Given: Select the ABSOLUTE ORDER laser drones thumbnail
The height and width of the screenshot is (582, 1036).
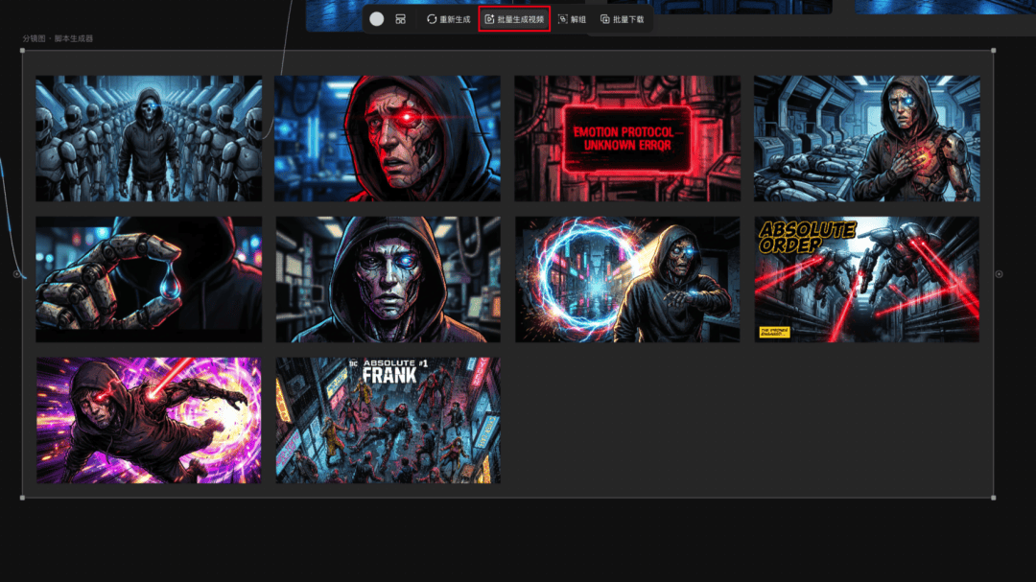Looking at the screenshot, I should pyautogui.click(x=867, y=279).
